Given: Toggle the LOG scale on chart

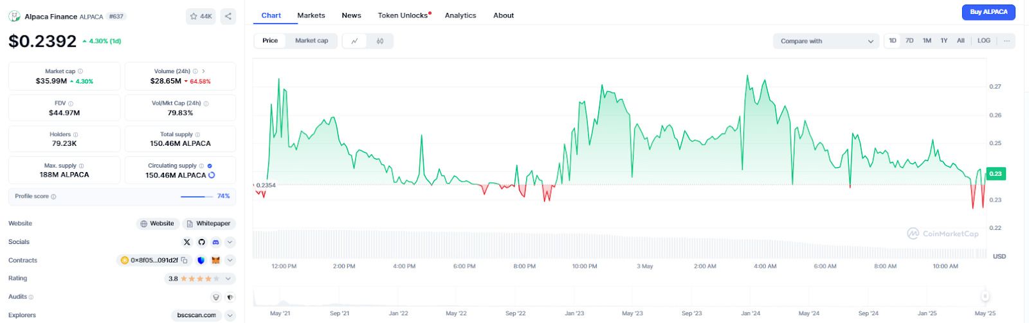Looking at the screenshot, I should click(984, 40).
